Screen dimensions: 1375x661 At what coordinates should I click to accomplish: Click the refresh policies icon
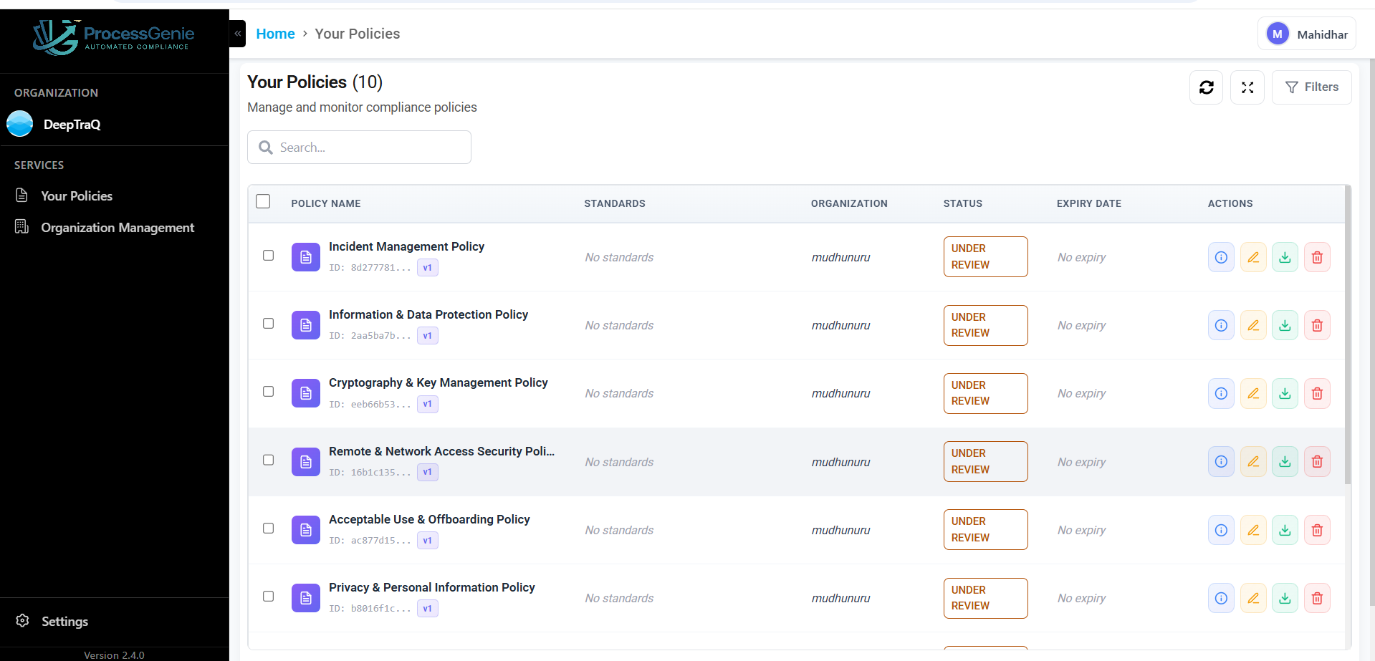1207,87
